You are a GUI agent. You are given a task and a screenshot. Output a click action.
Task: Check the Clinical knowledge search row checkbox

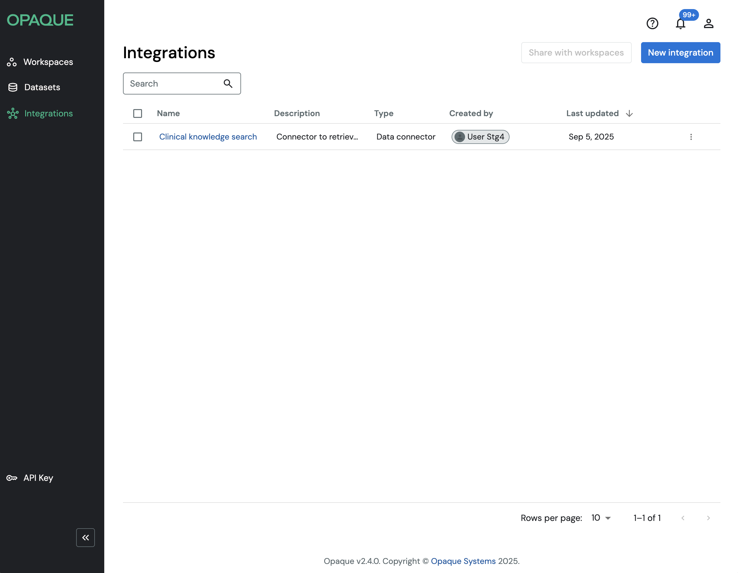(138, 137)
